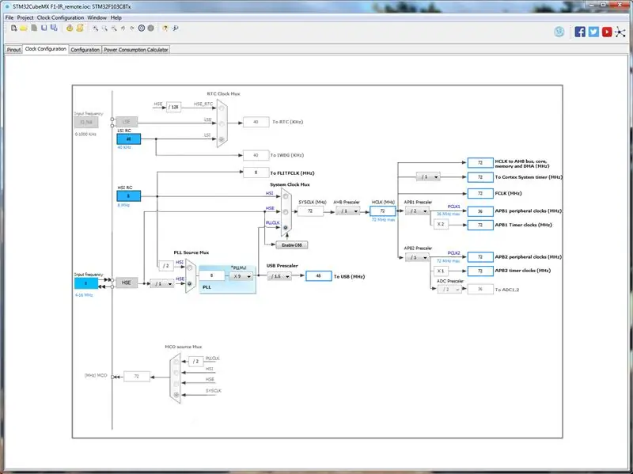
Task: Click the first Zoom magnifier toolbar icon
Action: pyautogui.click(x=95, y=28)
